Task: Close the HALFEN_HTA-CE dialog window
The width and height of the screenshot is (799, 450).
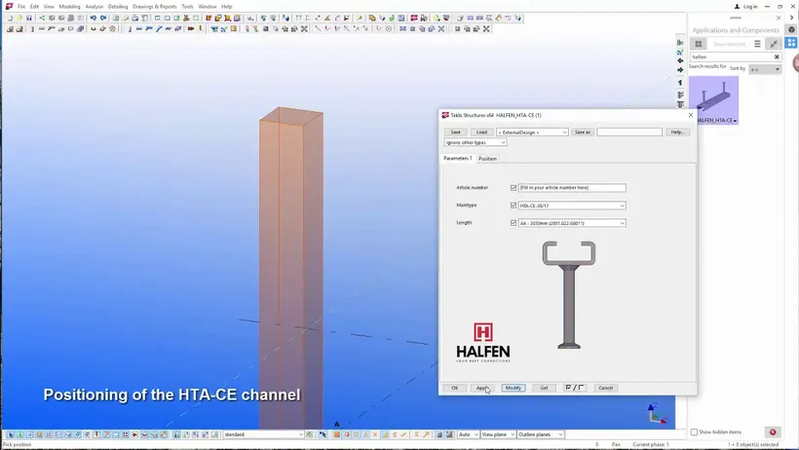Action: (x=691, y=115)
